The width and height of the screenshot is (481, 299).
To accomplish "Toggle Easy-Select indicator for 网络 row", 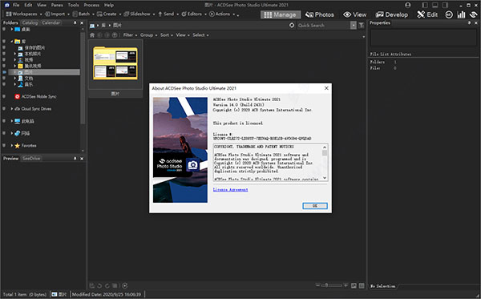I will click(4, 133).
